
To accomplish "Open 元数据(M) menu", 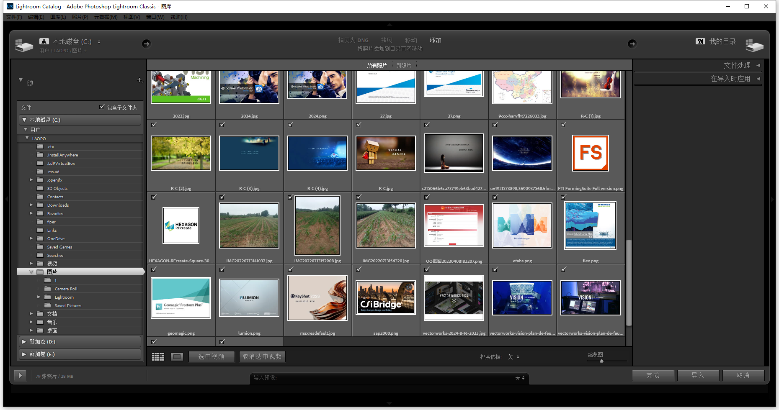I will 106,17.
